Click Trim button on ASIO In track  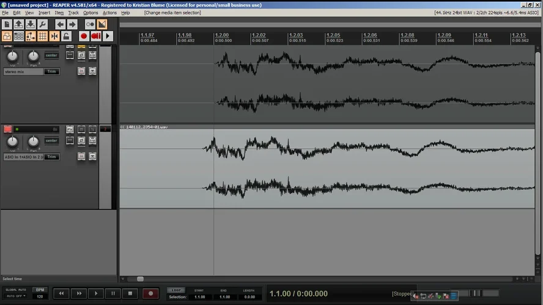[52, 157]
